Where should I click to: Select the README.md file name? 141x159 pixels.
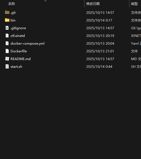click(x=20, y=59)
